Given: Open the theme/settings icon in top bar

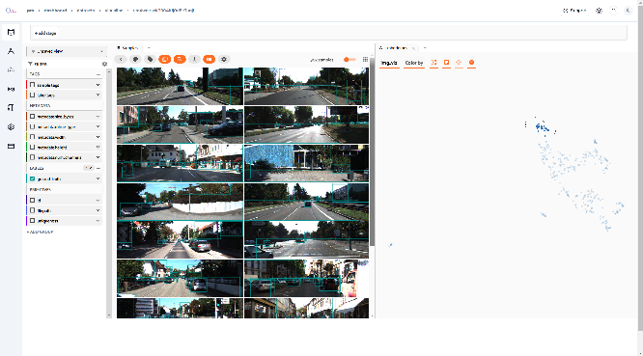Looking at the screenshot, I should tap(600, 11).
